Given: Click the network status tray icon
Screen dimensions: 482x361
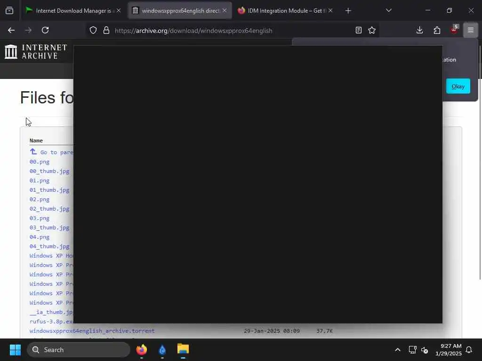Looking at the screenshot, I should tap(412, 350).
